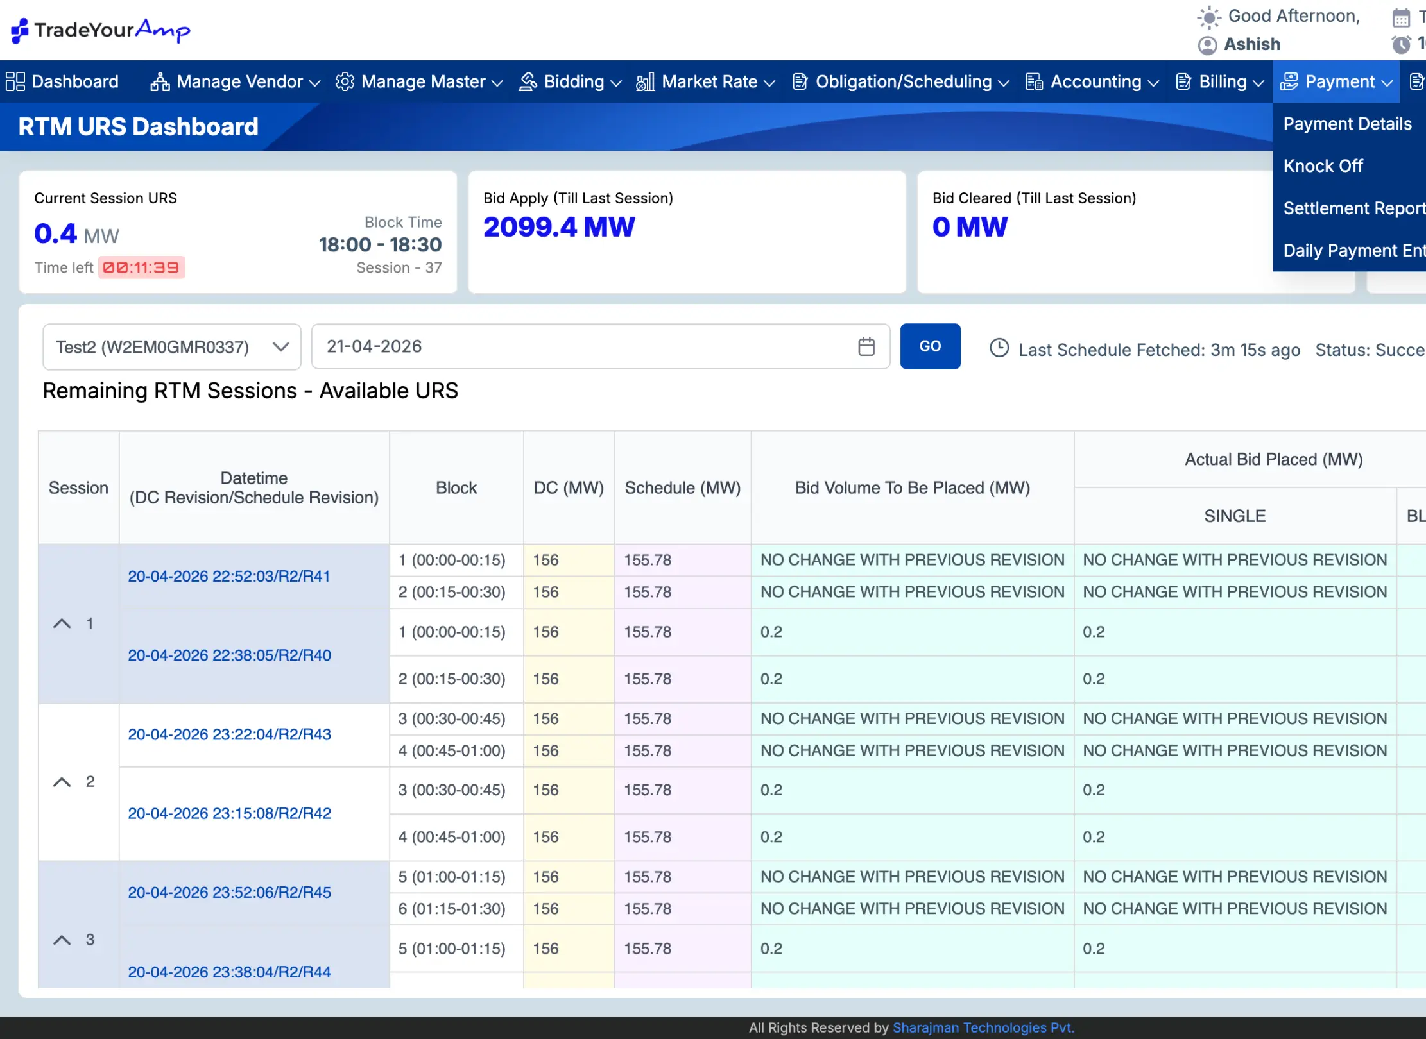The height and width of the screenshot is (1039, 1426).
Task: Open revision 20-04-2026 22:38:05/R2/R40 link
Action: coord(229,655)
